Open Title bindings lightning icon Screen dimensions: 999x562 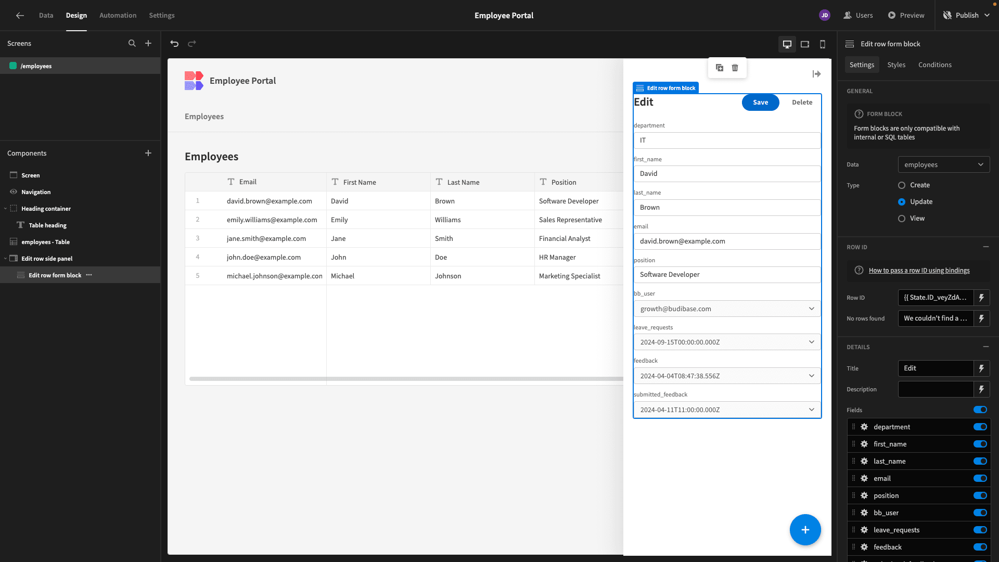(981, 368)
